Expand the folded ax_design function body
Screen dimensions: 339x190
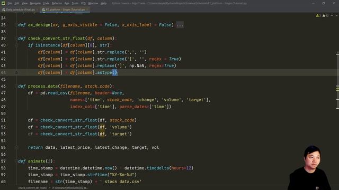pyautogui.click(x=180, y=25)
